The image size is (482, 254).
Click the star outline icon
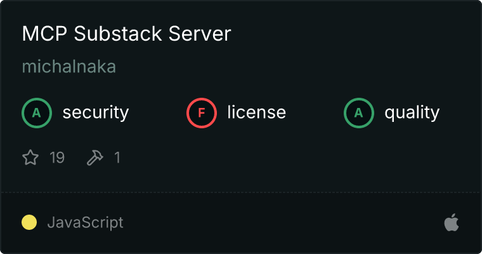tap(30, 157)
